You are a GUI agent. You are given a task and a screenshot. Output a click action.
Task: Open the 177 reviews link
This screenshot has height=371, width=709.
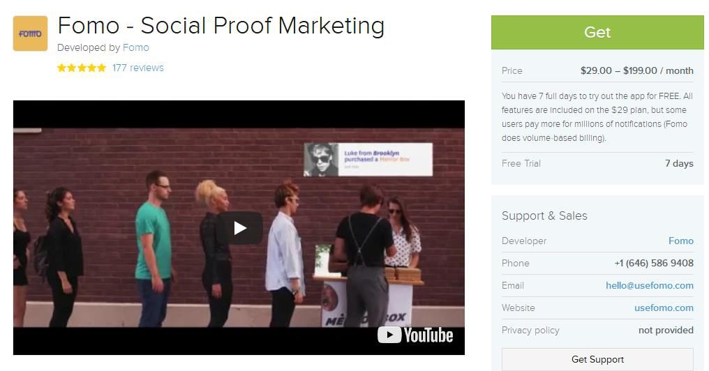click(x=138, y=68)
